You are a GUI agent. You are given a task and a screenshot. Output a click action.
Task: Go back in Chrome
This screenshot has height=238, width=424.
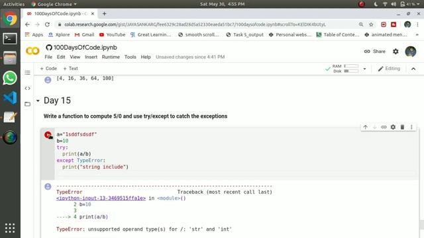tap(27, 24)
